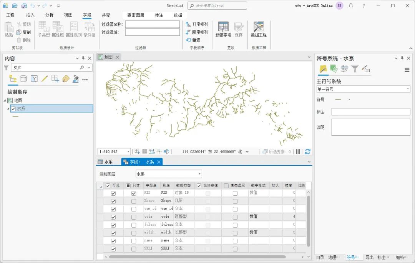Click the 复制 copy button
This screenshot has width=415, height=263.
[x=24, y=32]
